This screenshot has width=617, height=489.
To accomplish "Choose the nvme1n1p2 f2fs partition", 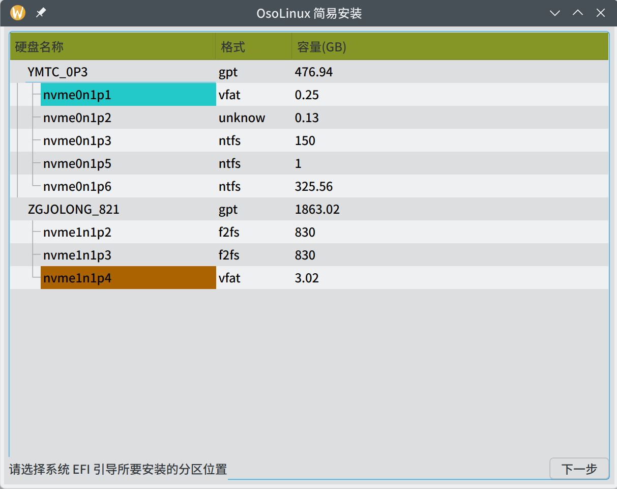I will pos(77,233).
